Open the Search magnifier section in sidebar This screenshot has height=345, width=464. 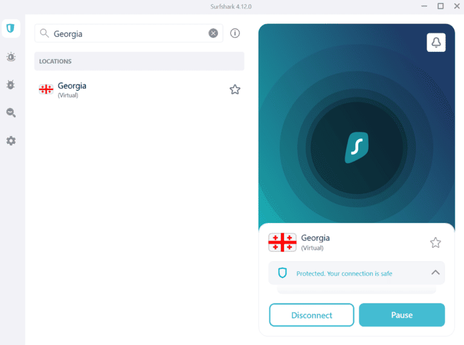[11, 113]
